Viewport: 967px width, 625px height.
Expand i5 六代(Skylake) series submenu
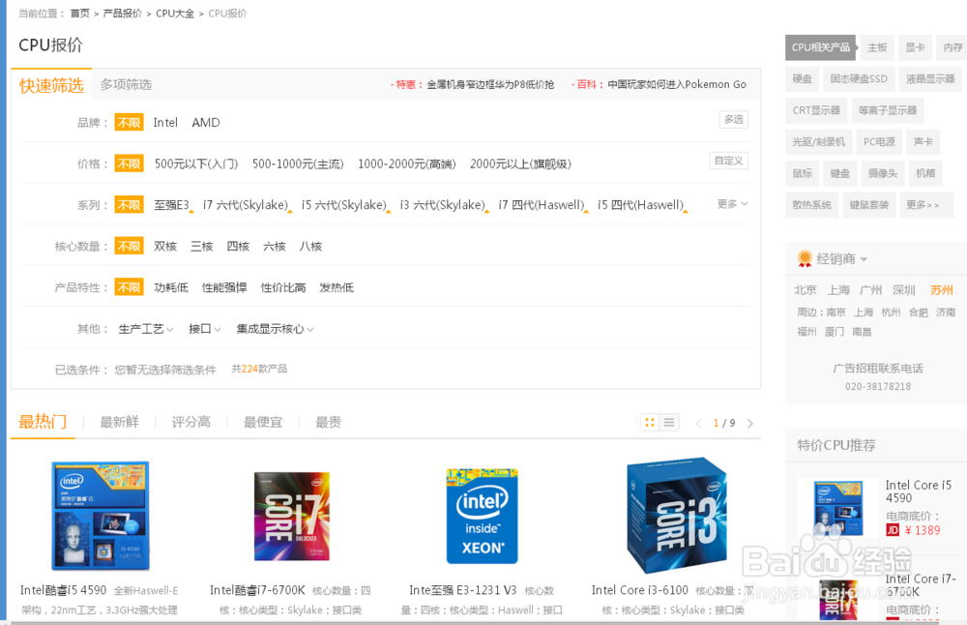[389, 212]
